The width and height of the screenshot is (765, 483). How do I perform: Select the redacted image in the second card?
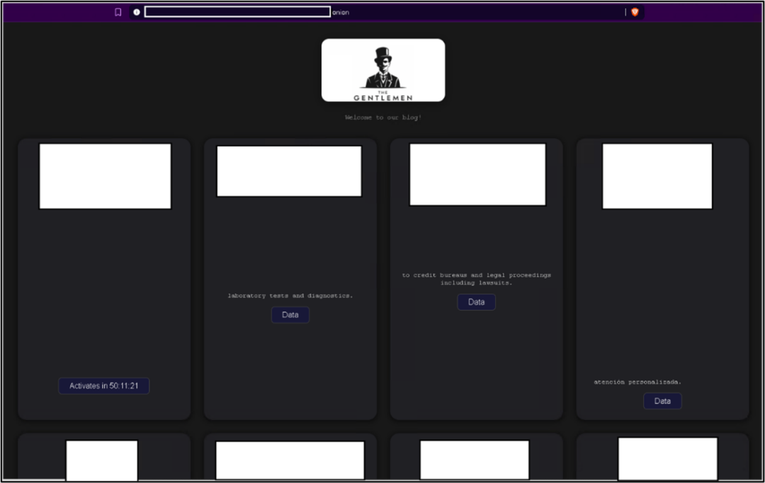click(x=289, y=171)
